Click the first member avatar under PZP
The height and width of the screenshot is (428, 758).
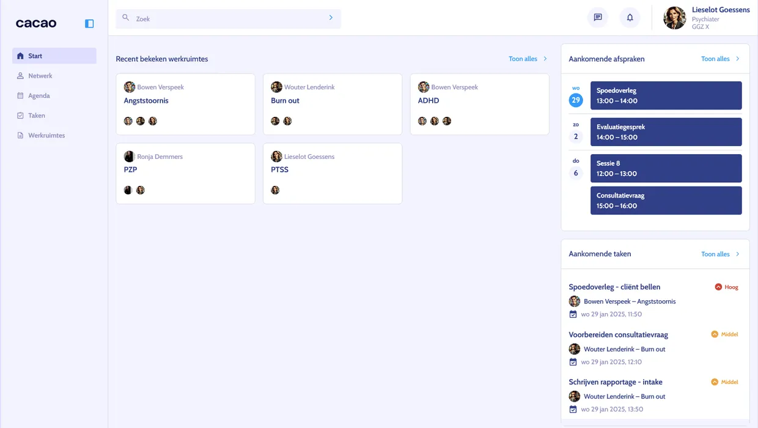[128, 190]
